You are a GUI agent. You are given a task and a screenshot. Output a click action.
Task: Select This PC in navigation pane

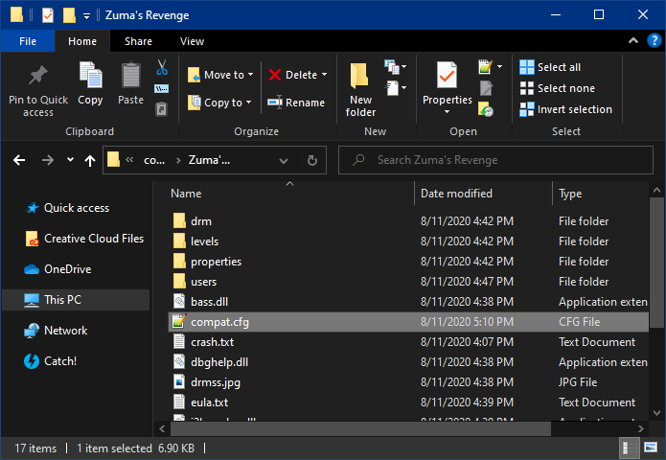tap(76, 299)
